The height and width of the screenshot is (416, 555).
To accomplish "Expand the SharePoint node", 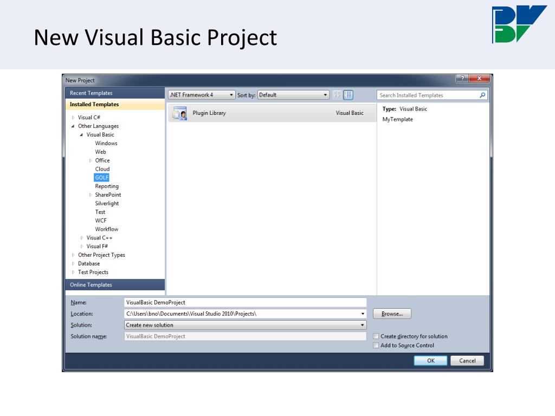I will coord(91,195).
